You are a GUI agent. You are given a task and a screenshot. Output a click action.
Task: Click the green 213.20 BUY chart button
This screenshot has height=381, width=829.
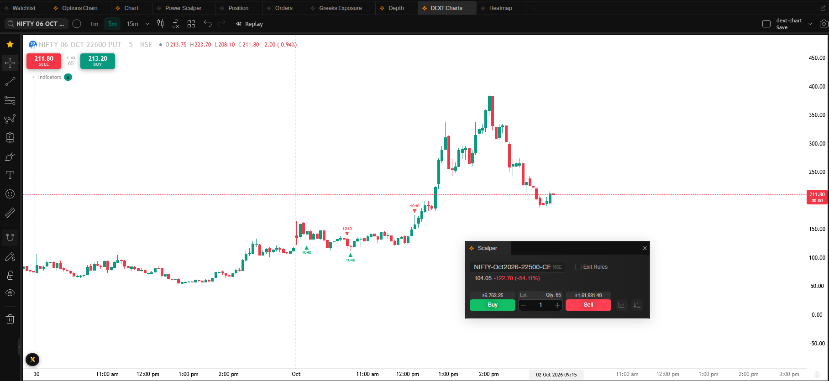[x=98, y=61]
